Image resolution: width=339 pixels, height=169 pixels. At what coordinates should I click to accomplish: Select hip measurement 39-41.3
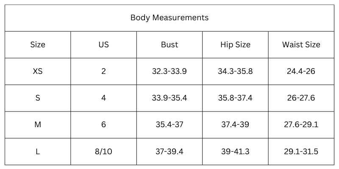[235, 151]
